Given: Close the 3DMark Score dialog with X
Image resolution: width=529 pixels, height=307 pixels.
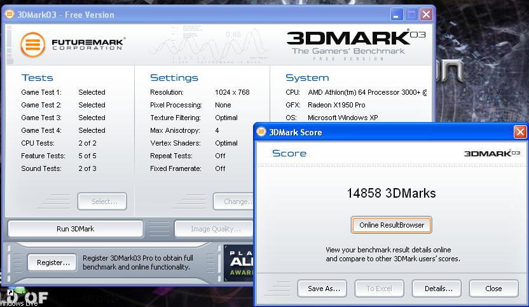Looking at the screenshot, I should (520, 132).
